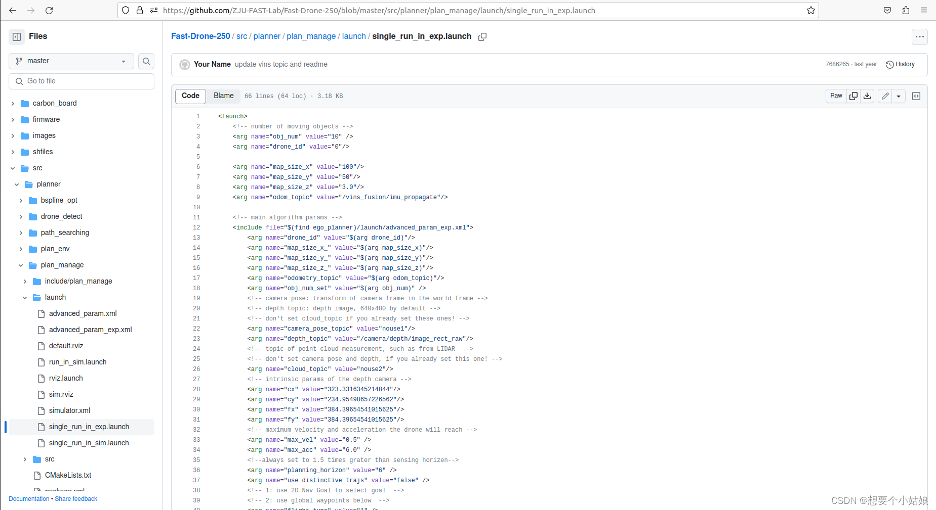The image size is (936, 510).
Task: Open run_in_sim.launch in the tree
Action: point(78,362)
